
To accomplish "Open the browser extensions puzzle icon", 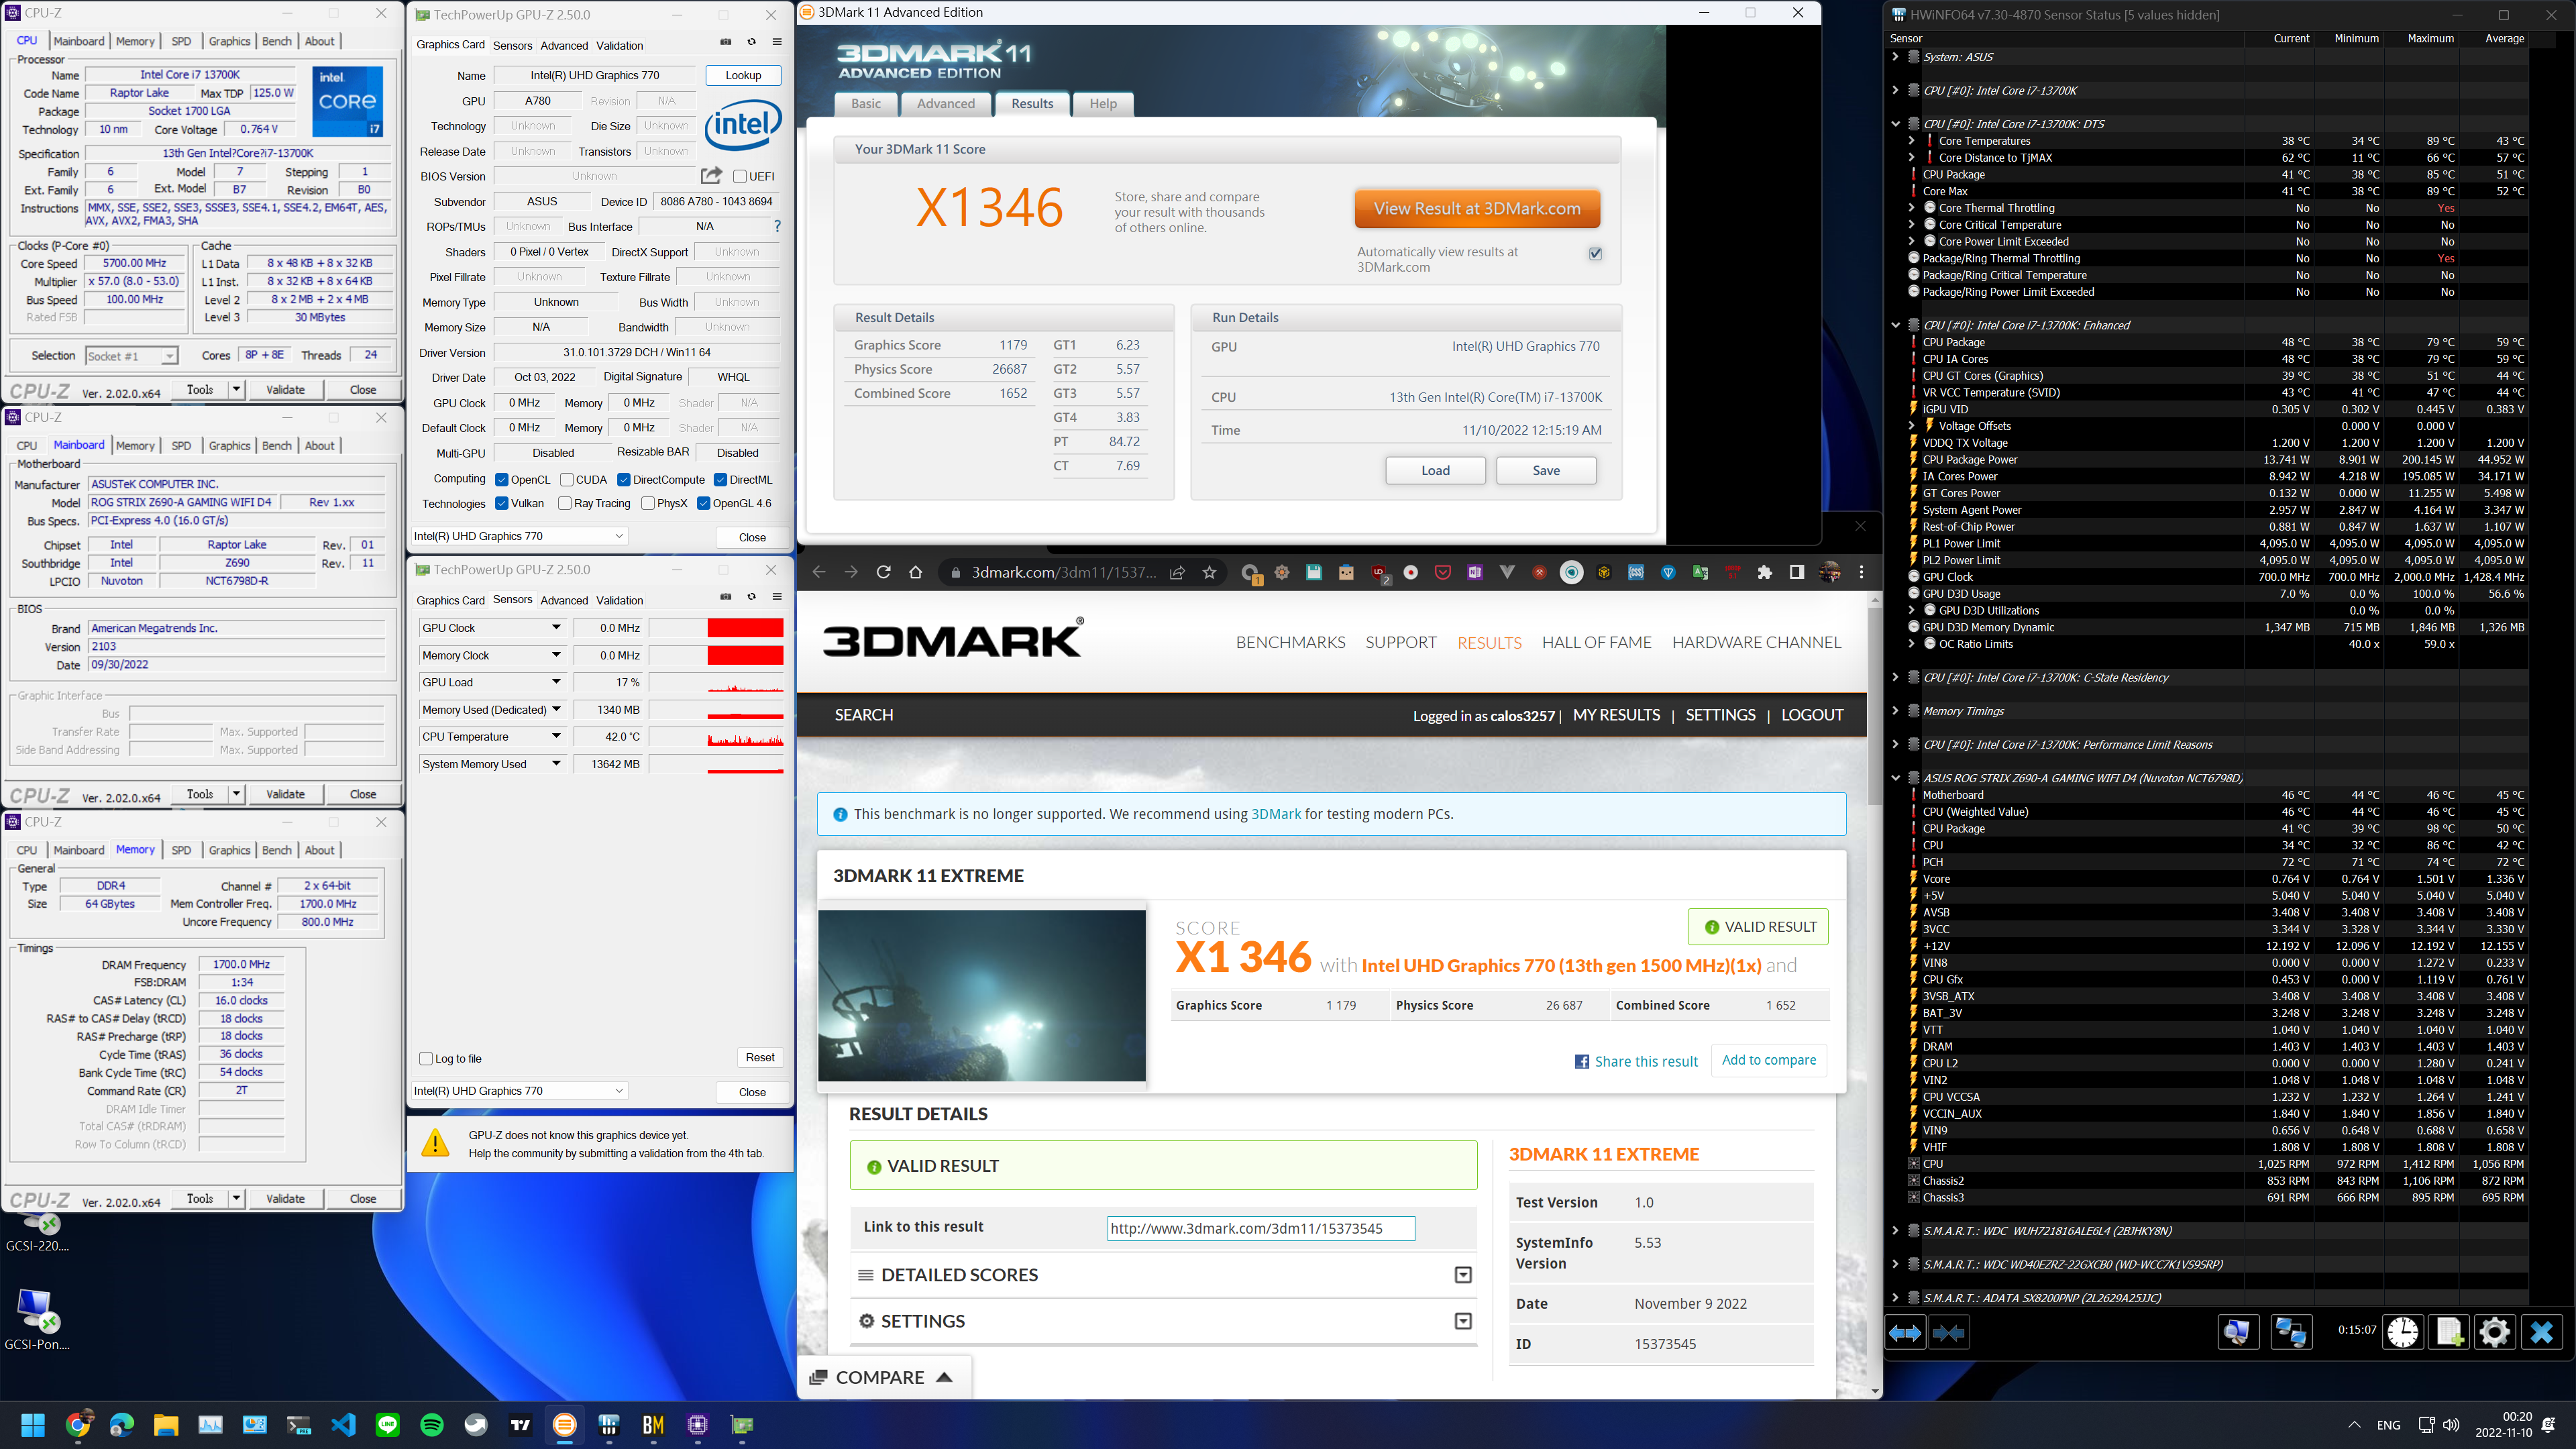I will (1764, 572).
